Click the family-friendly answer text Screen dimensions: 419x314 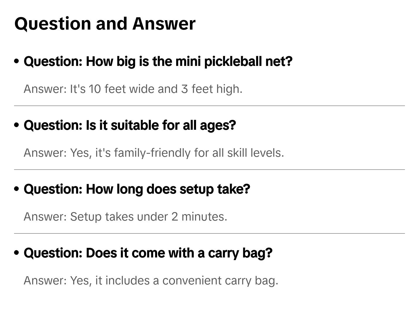154,153
